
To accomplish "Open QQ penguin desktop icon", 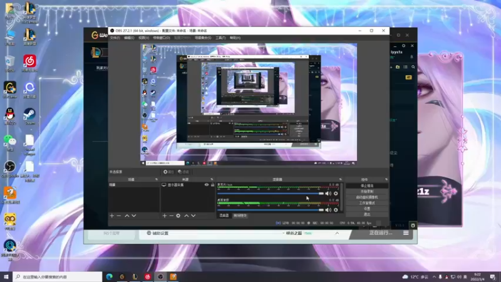I will click(x=10, y=117).
